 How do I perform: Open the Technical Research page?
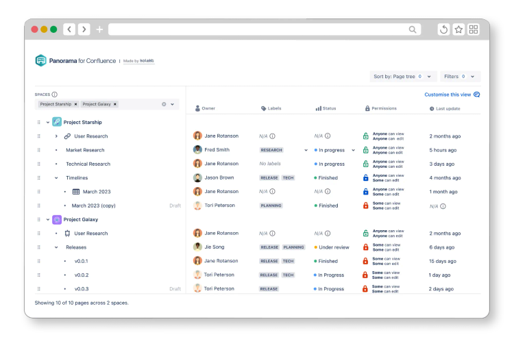[88, 164]
